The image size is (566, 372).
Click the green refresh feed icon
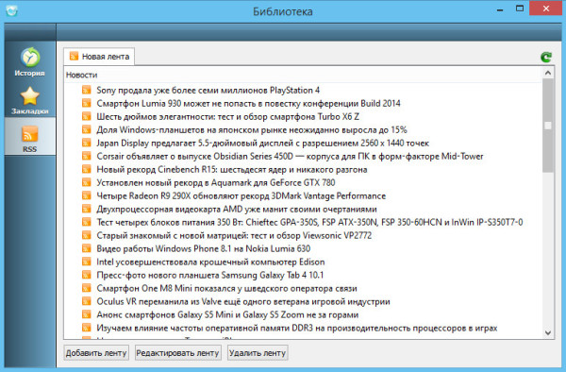tap(546, 57)
